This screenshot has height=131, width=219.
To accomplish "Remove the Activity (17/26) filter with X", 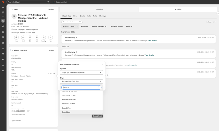I will tap(78, 26).
